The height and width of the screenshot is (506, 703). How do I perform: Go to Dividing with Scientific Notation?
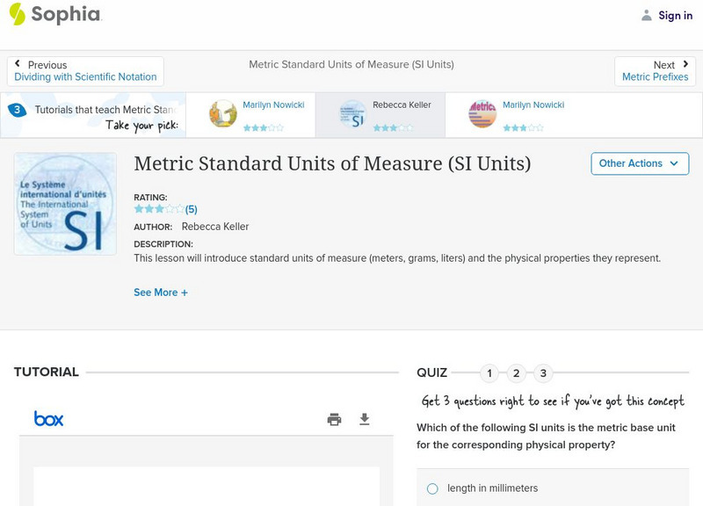(86, 77)
